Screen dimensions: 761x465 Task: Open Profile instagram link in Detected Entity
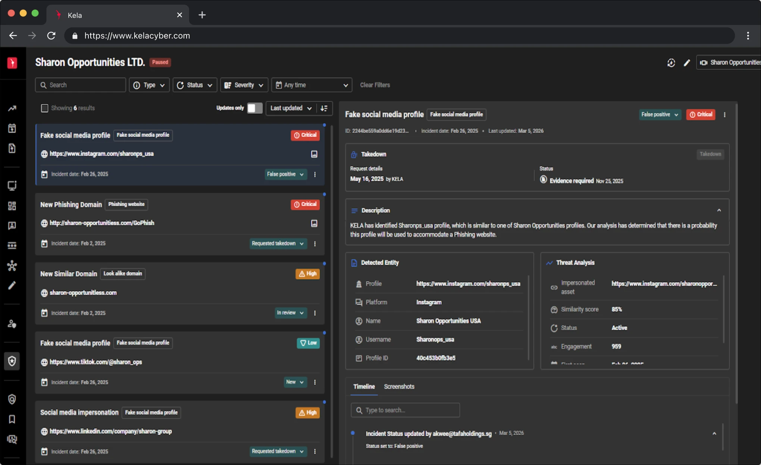468,284
